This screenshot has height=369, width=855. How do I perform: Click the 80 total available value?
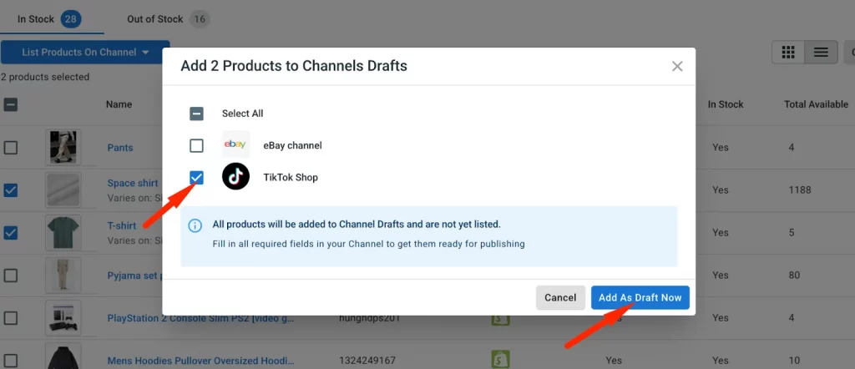pyautogui.click(x=794, y=275)
